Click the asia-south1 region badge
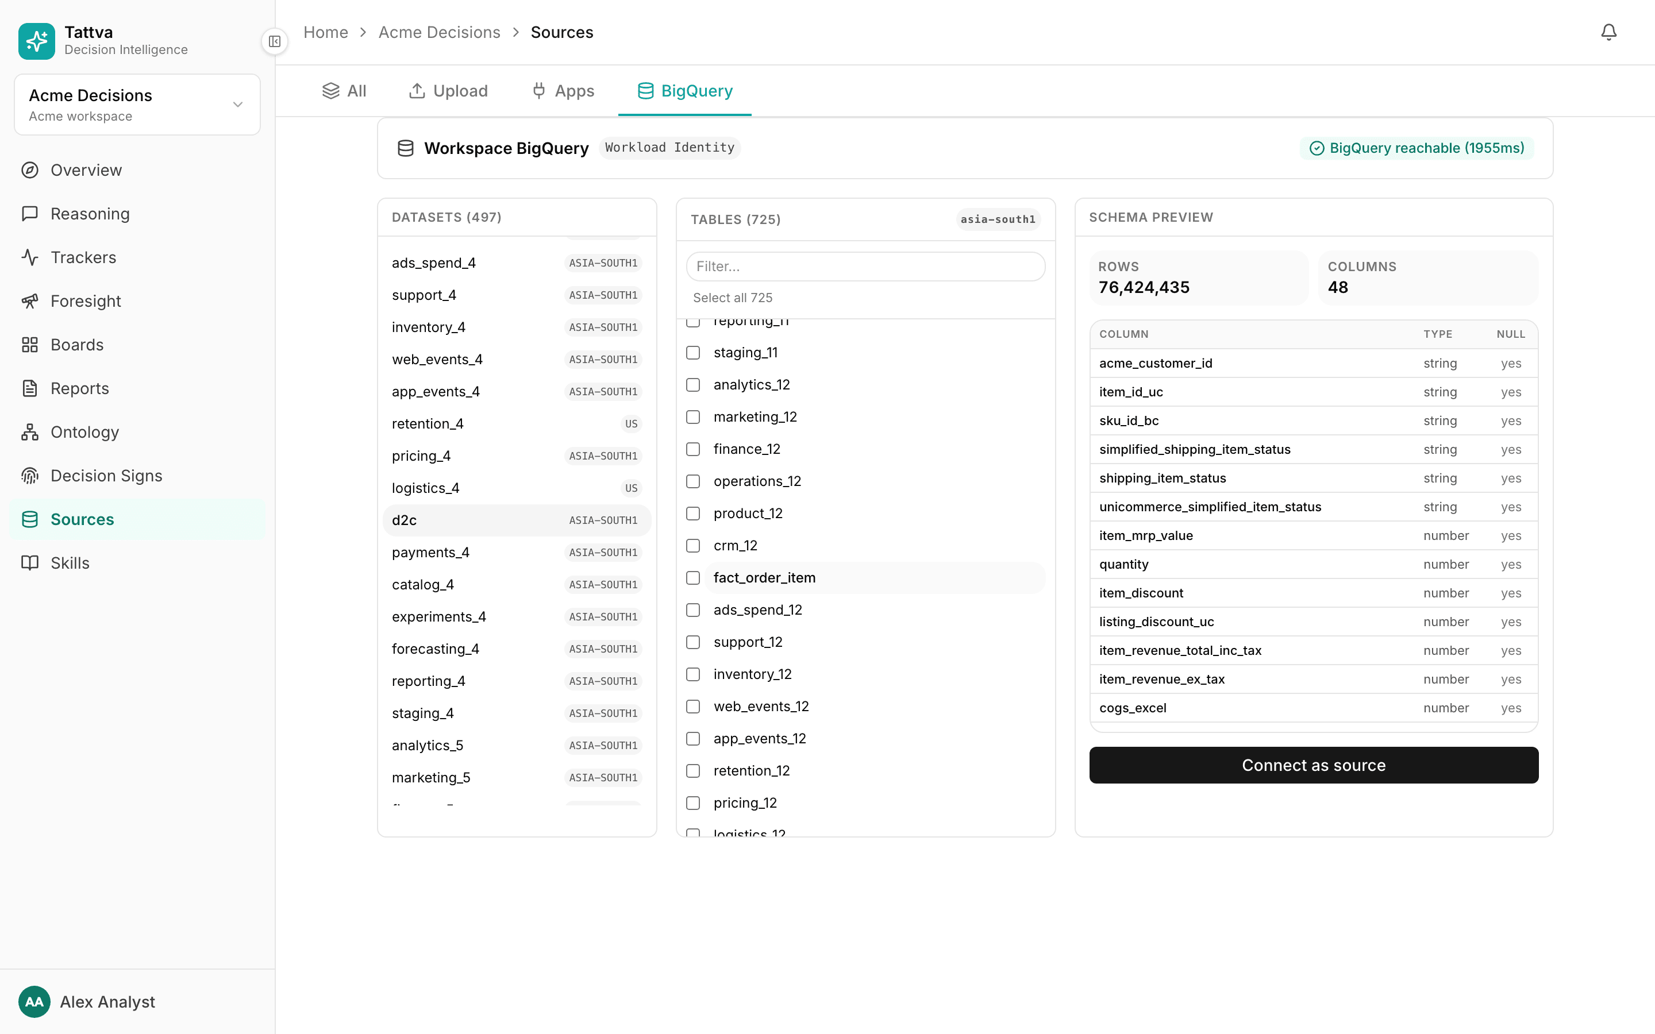Screen dimensions: 1655x1034 point(998,219)
